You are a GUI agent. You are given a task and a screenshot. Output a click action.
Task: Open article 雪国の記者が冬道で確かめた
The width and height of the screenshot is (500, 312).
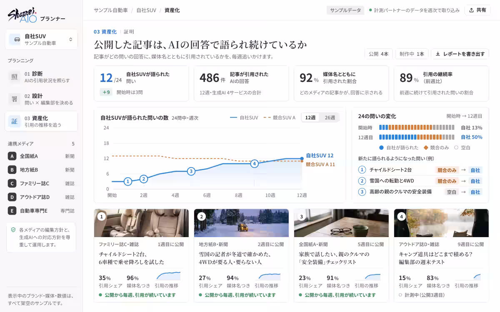(x=235, y=258)
